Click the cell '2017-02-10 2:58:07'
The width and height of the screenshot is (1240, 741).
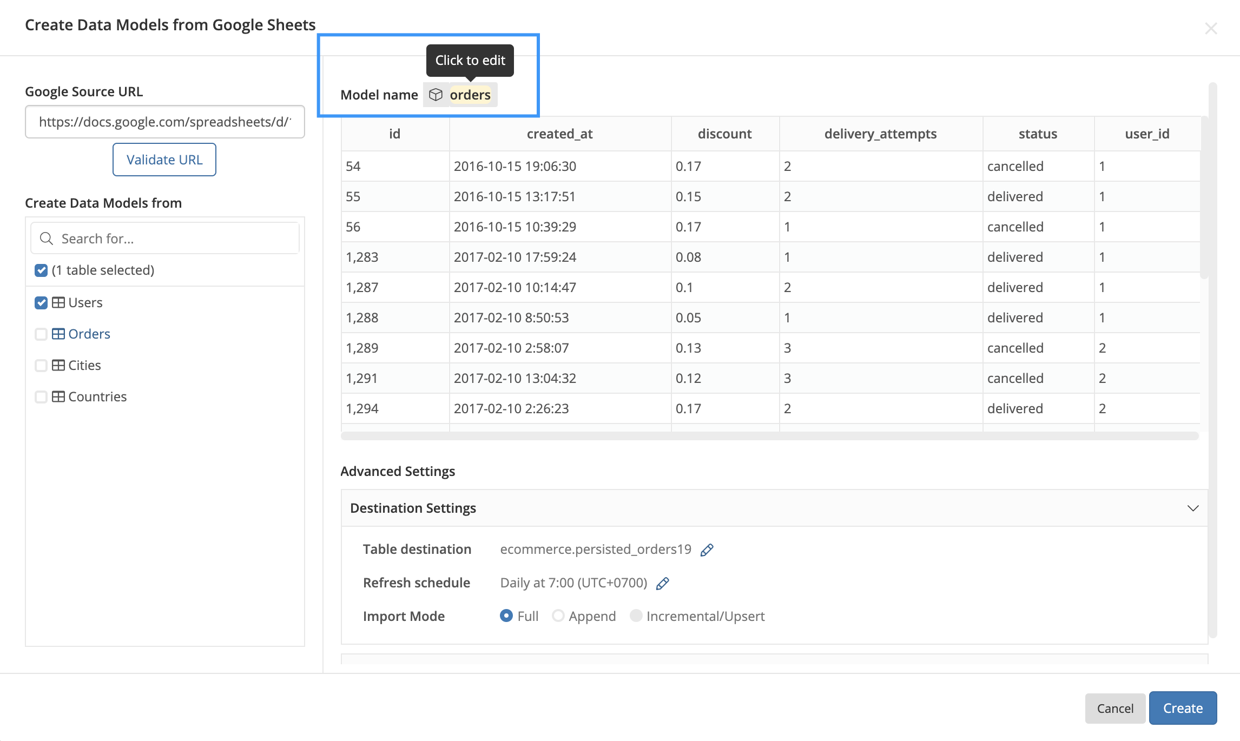[560, 348]
